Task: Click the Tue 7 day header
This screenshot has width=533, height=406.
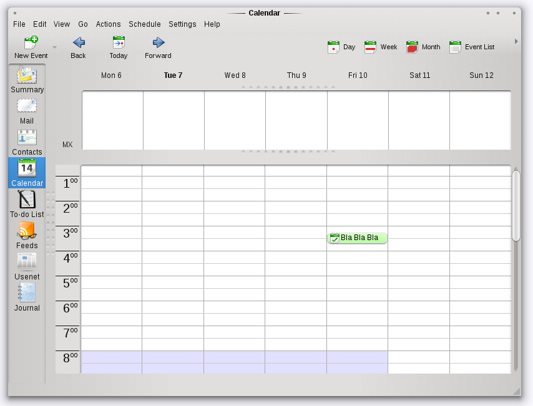Action: (x=173, y=75)
